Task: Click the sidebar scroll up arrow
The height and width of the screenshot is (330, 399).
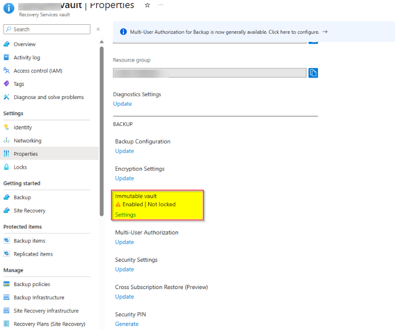Action: click(102, 42)
